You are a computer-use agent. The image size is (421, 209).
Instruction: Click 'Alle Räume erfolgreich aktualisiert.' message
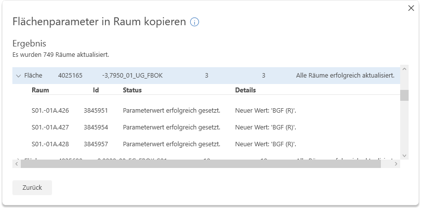345,76
